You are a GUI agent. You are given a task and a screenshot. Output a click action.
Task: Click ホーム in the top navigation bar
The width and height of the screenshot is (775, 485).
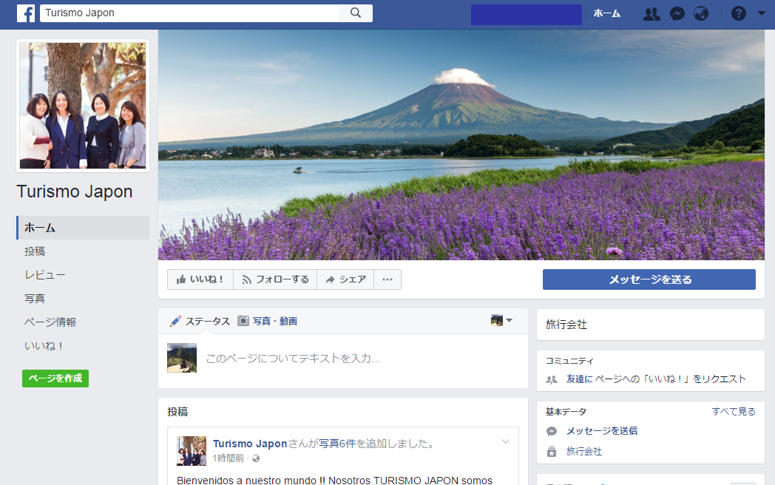click(x=607, y=13)
